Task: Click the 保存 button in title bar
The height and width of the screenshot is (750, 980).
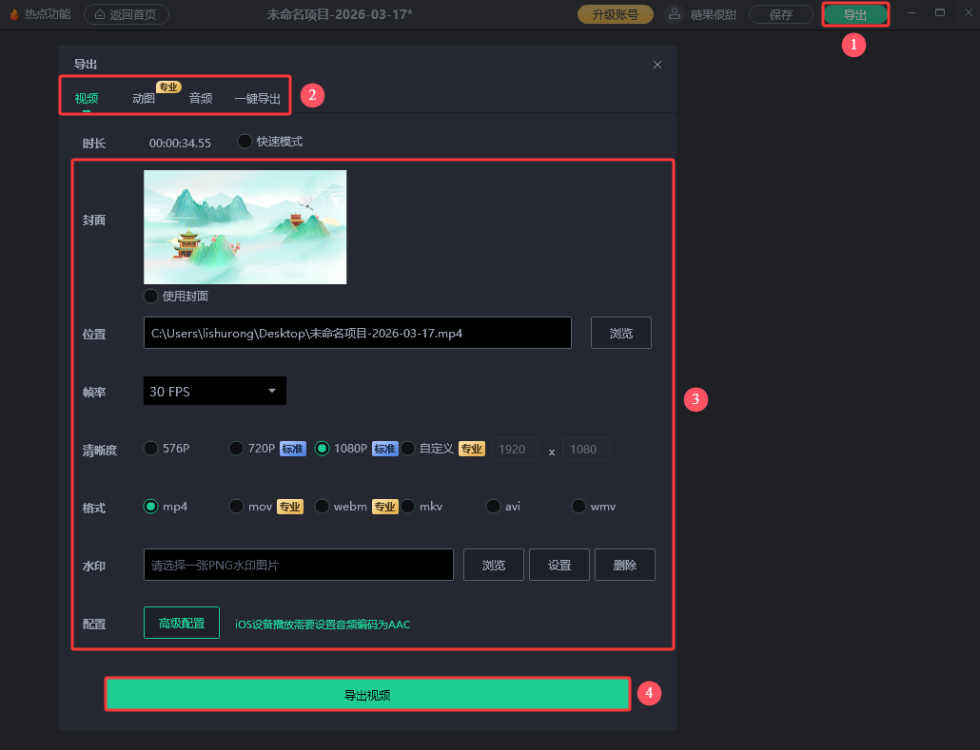Action: 780,14
